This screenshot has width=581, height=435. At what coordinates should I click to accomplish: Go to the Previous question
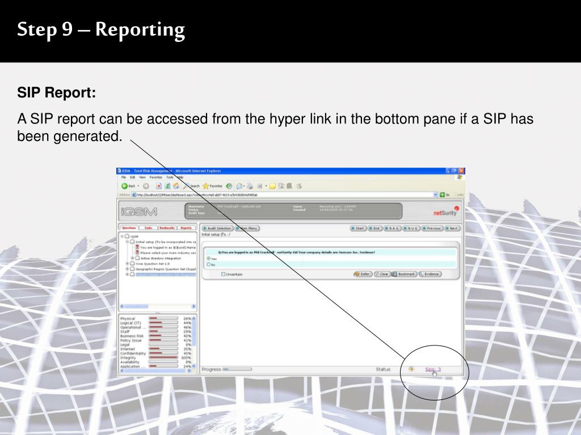point(432,228)
